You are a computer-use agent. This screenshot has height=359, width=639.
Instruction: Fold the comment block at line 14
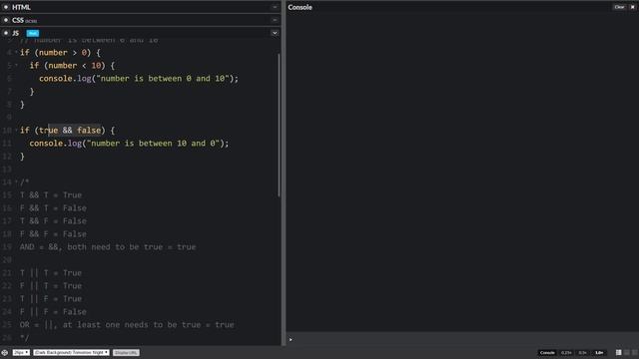coord(16,181)
